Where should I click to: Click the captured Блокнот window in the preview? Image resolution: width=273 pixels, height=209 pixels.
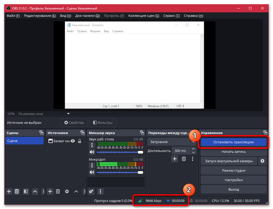tap(134, 65)
